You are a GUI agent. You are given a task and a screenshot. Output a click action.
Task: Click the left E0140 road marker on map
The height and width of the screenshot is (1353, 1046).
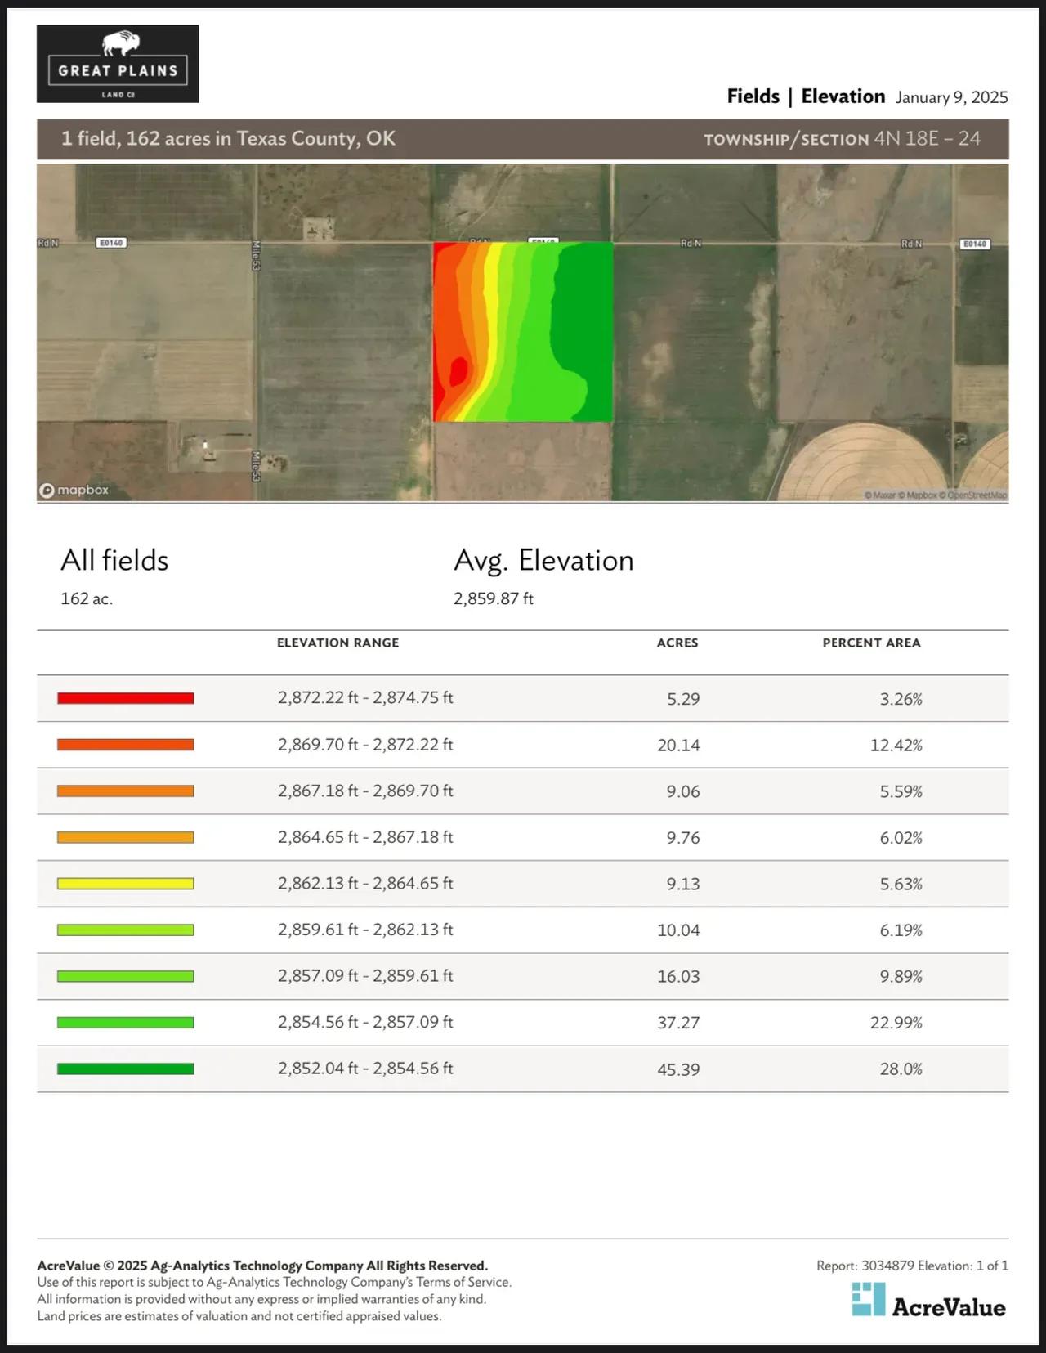[x=110, y=243]
